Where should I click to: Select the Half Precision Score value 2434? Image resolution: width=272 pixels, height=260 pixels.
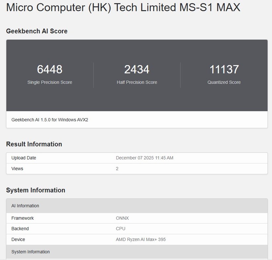pyautogui.click(x=137, y=69)
